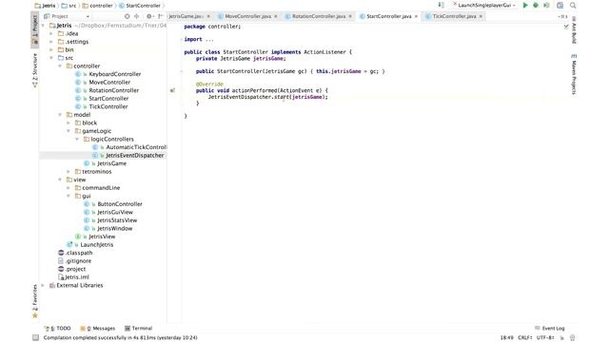The image size is (609, 342).
Task: Expand the .idea folder
Action: tap(51, 34)
